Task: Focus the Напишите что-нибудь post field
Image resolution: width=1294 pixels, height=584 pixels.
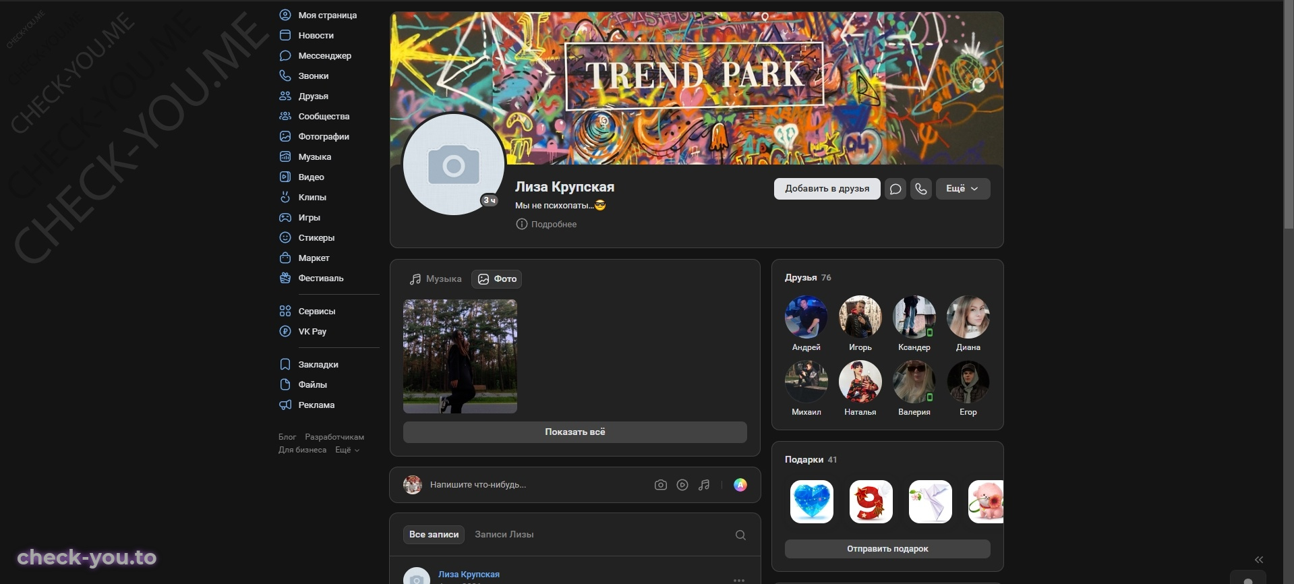Action: pos(536,485)
